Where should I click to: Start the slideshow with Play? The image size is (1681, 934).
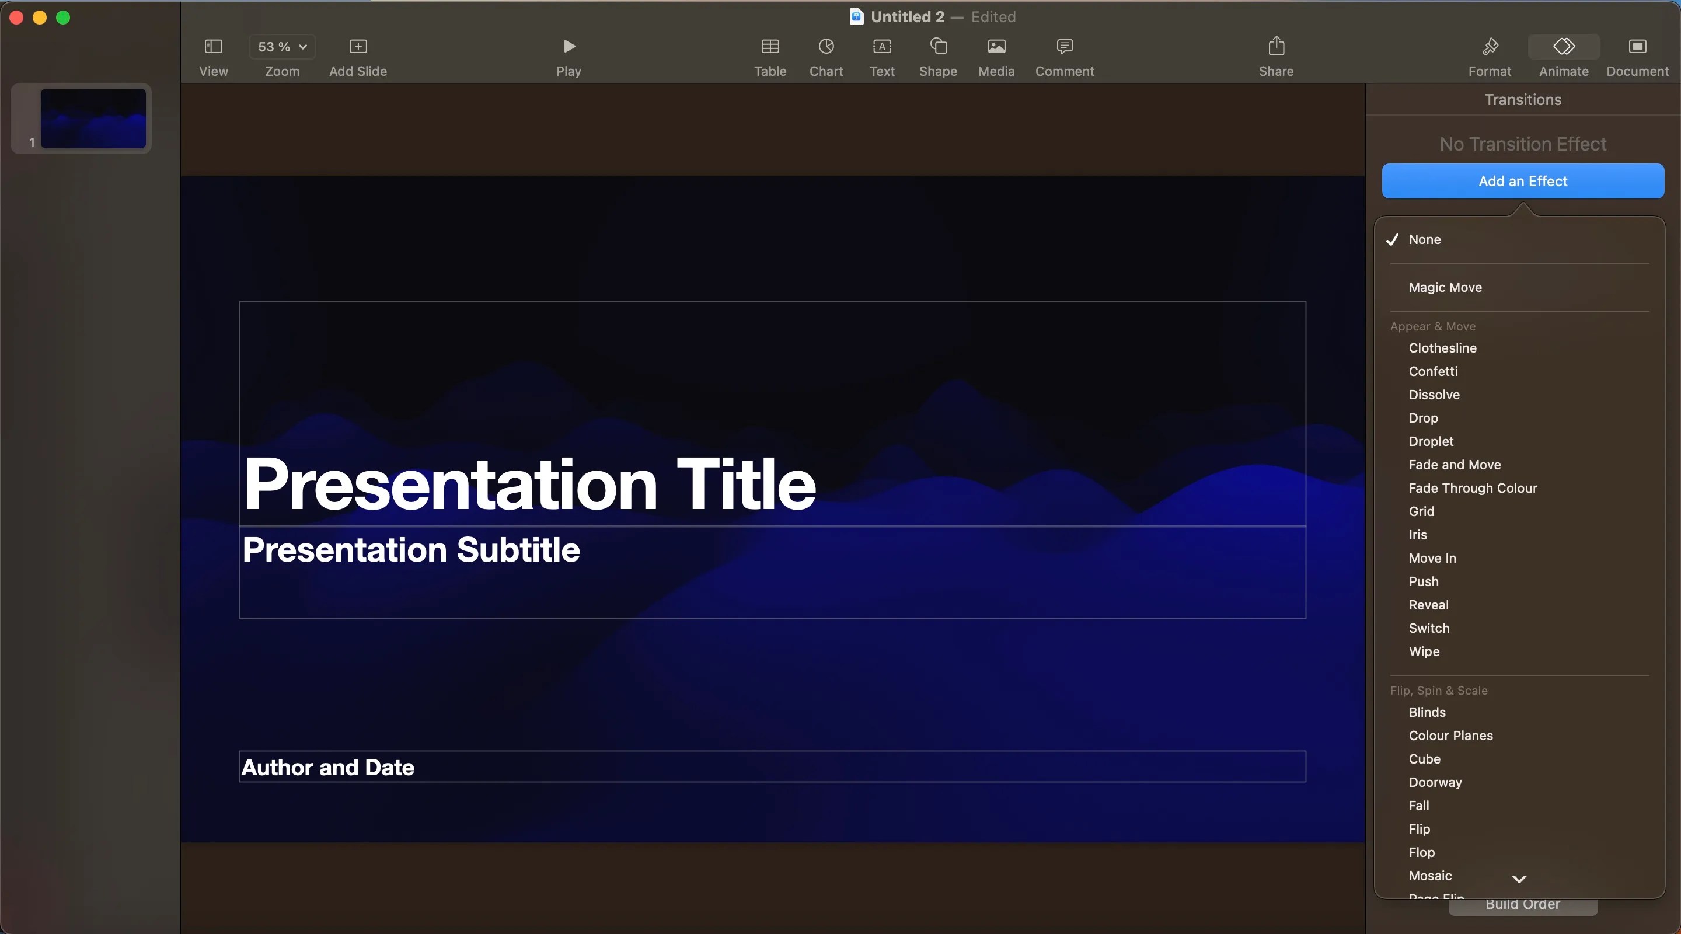pos(569,47)
